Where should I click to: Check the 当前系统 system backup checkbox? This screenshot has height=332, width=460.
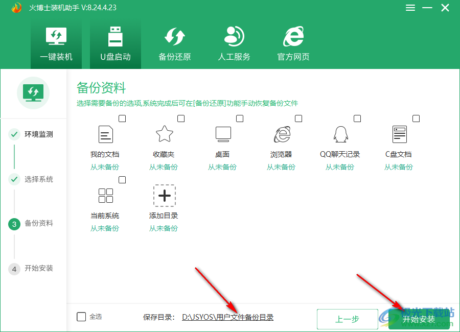[122, 179]
